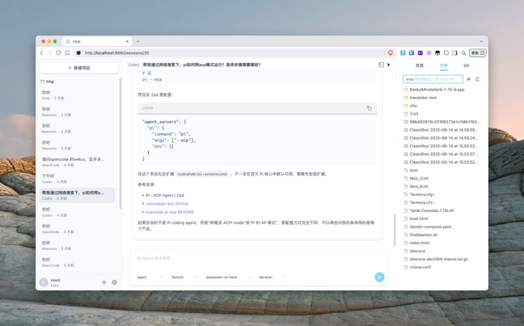524x326 pixels.
Task: Open the 下午好 Codex session
Action: [x=77, y=179]
